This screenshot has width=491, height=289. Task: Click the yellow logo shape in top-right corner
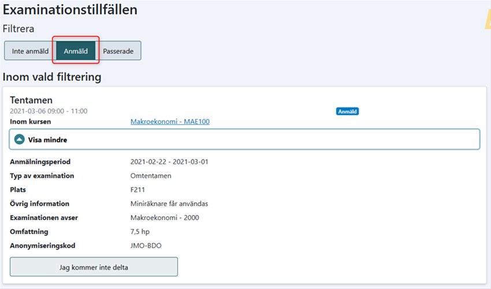[x=487, y=20]
